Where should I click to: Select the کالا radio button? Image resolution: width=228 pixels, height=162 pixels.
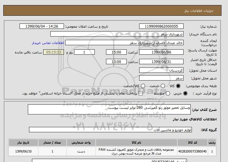178,86
